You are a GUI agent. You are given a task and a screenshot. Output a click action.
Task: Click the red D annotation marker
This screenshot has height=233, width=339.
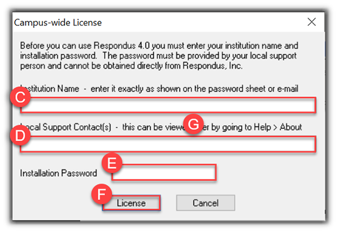[x=20, y=137]
